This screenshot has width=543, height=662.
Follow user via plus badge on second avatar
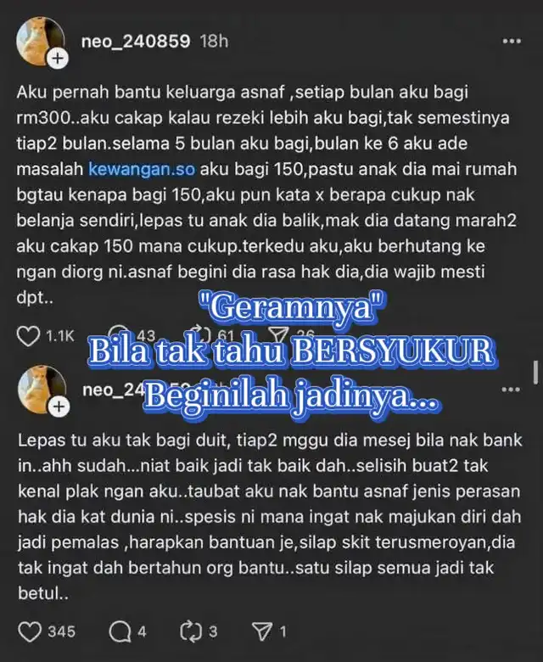(59, 407)
